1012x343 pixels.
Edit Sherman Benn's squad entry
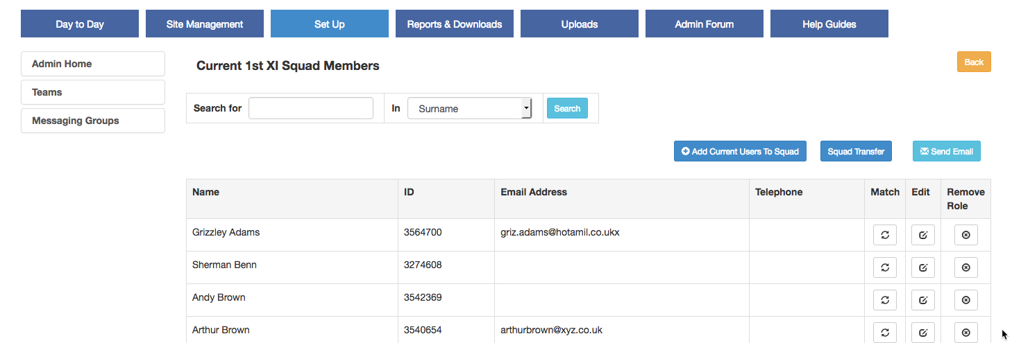[922, 267]
